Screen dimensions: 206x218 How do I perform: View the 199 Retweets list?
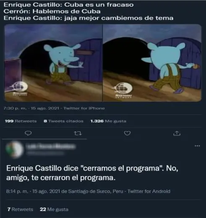[x=21, y=121]
